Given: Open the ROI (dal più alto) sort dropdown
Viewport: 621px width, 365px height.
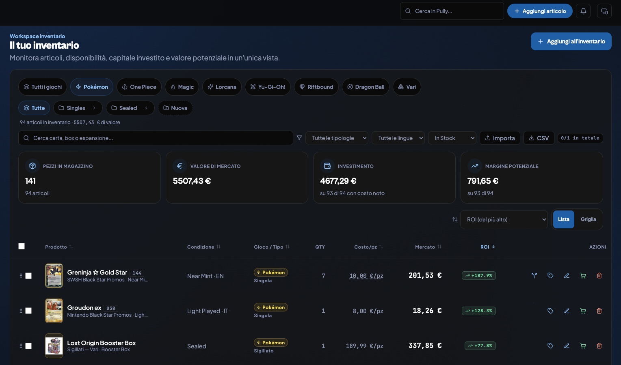Looking at the screenshot, I should coord(504,219).
